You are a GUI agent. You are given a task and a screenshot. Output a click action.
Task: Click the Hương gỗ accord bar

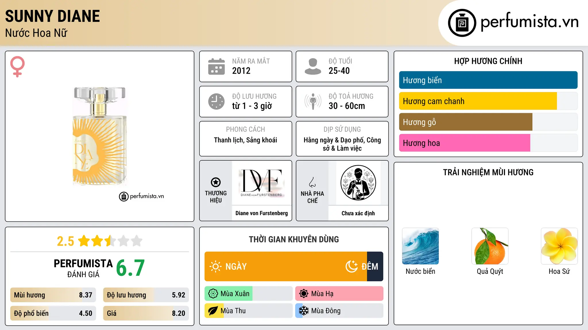pos(488,122)
